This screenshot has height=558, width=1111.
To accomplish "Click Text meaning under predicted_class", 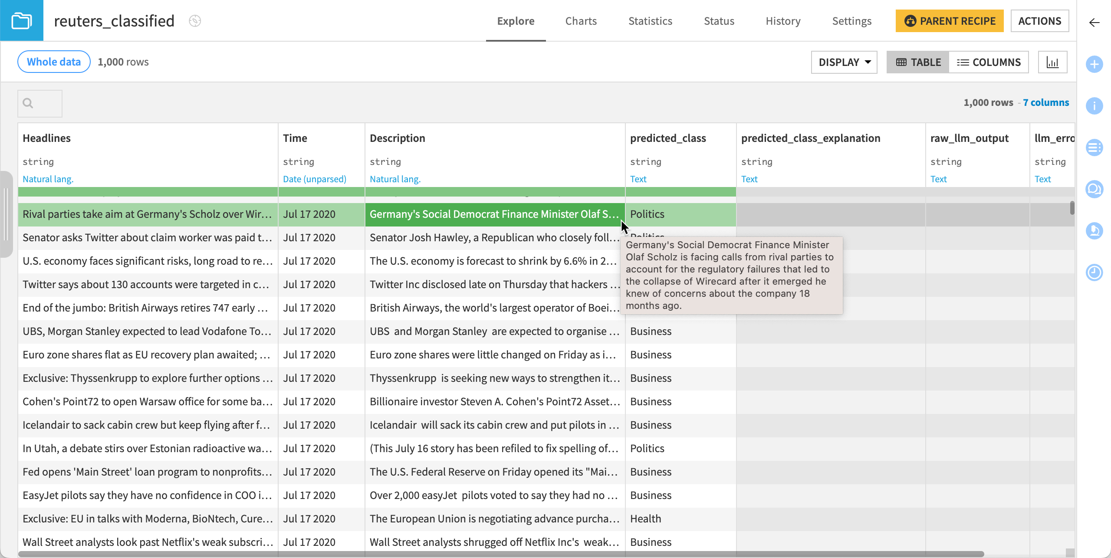I will (638, 179).
